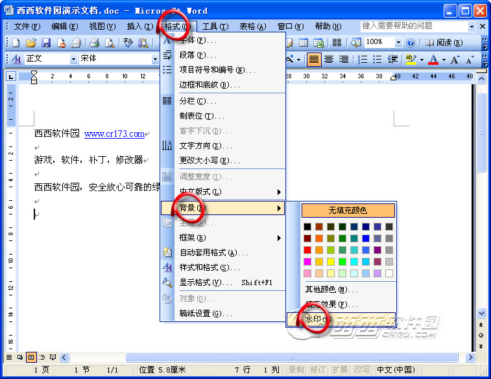Click the horizontal scrollbar thumb

292,357
